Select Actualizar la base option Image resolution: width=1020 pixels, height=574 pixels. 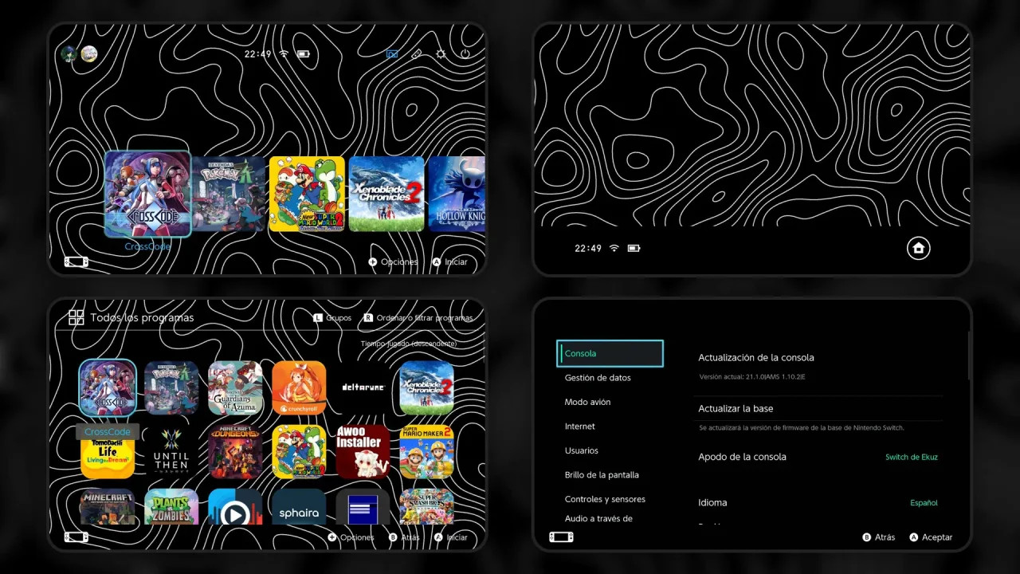pos(818,408)
